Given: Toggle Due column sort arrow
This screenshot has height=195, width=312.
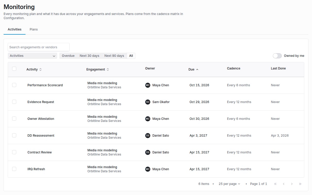Looking at the screenshot, I should coord(197,69).
